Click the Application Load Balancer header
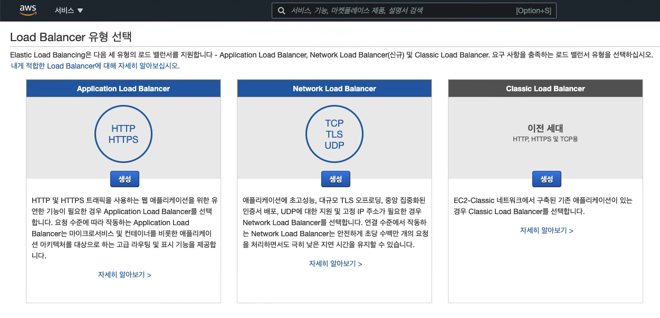Viewport: 660px width, 318px height. pyautogui.click(x=123, y=89)
